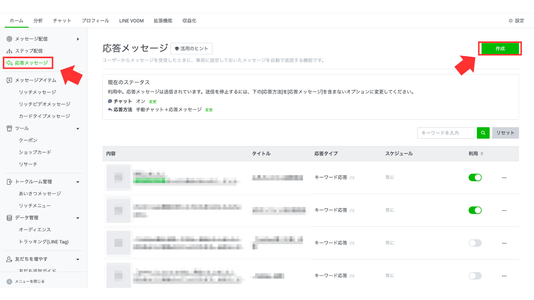Click 変更 link next to 応答方法
Viewport: 534px width, 300px height.
[209, 110]
